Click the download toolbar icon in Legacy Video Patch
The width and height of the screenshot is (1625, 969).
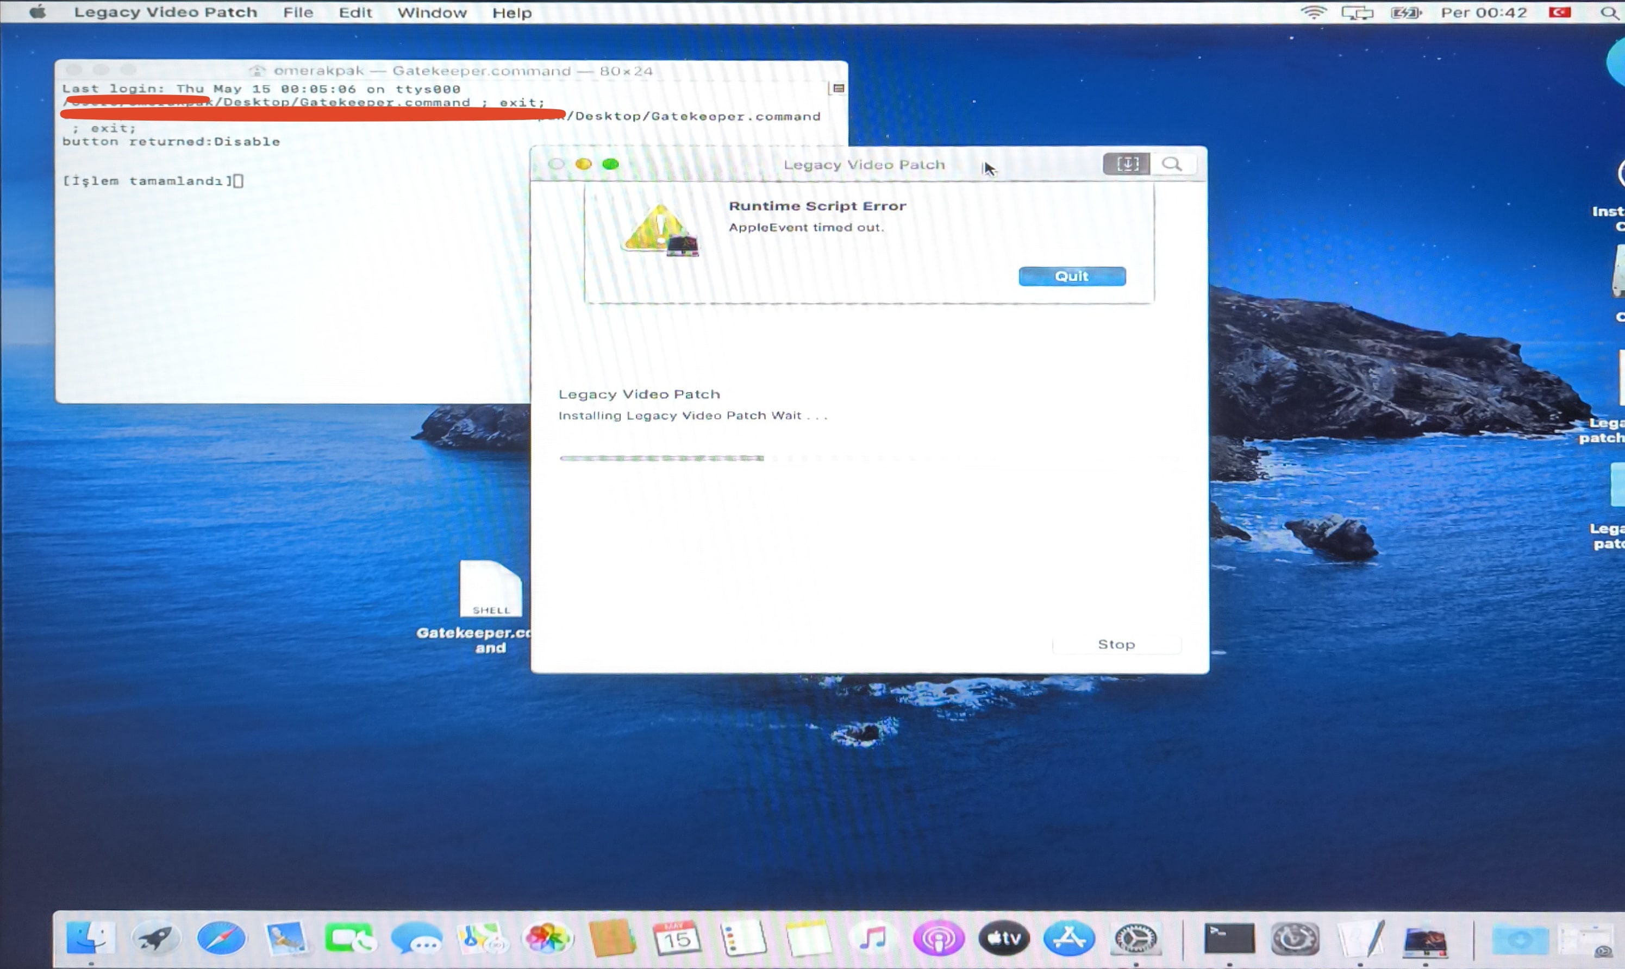click(x=1126, y=164)
